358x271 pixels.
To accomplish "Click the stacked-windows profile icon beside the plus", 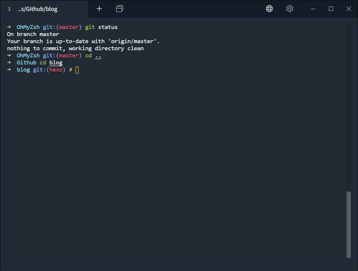I will 119,9.
